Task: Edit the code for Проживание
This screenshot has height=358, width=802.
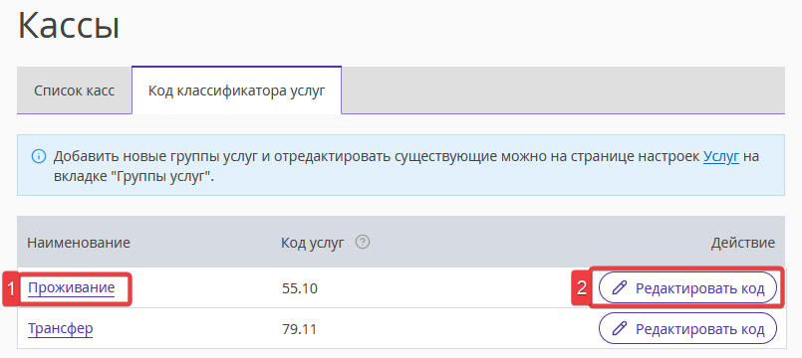Action: pos(687,288)
